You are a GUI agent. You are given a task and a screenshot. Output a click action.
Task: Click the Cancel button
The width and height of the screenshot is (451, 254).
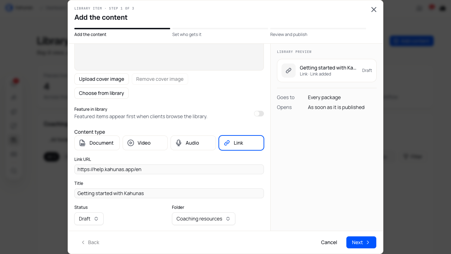(329, 242)
